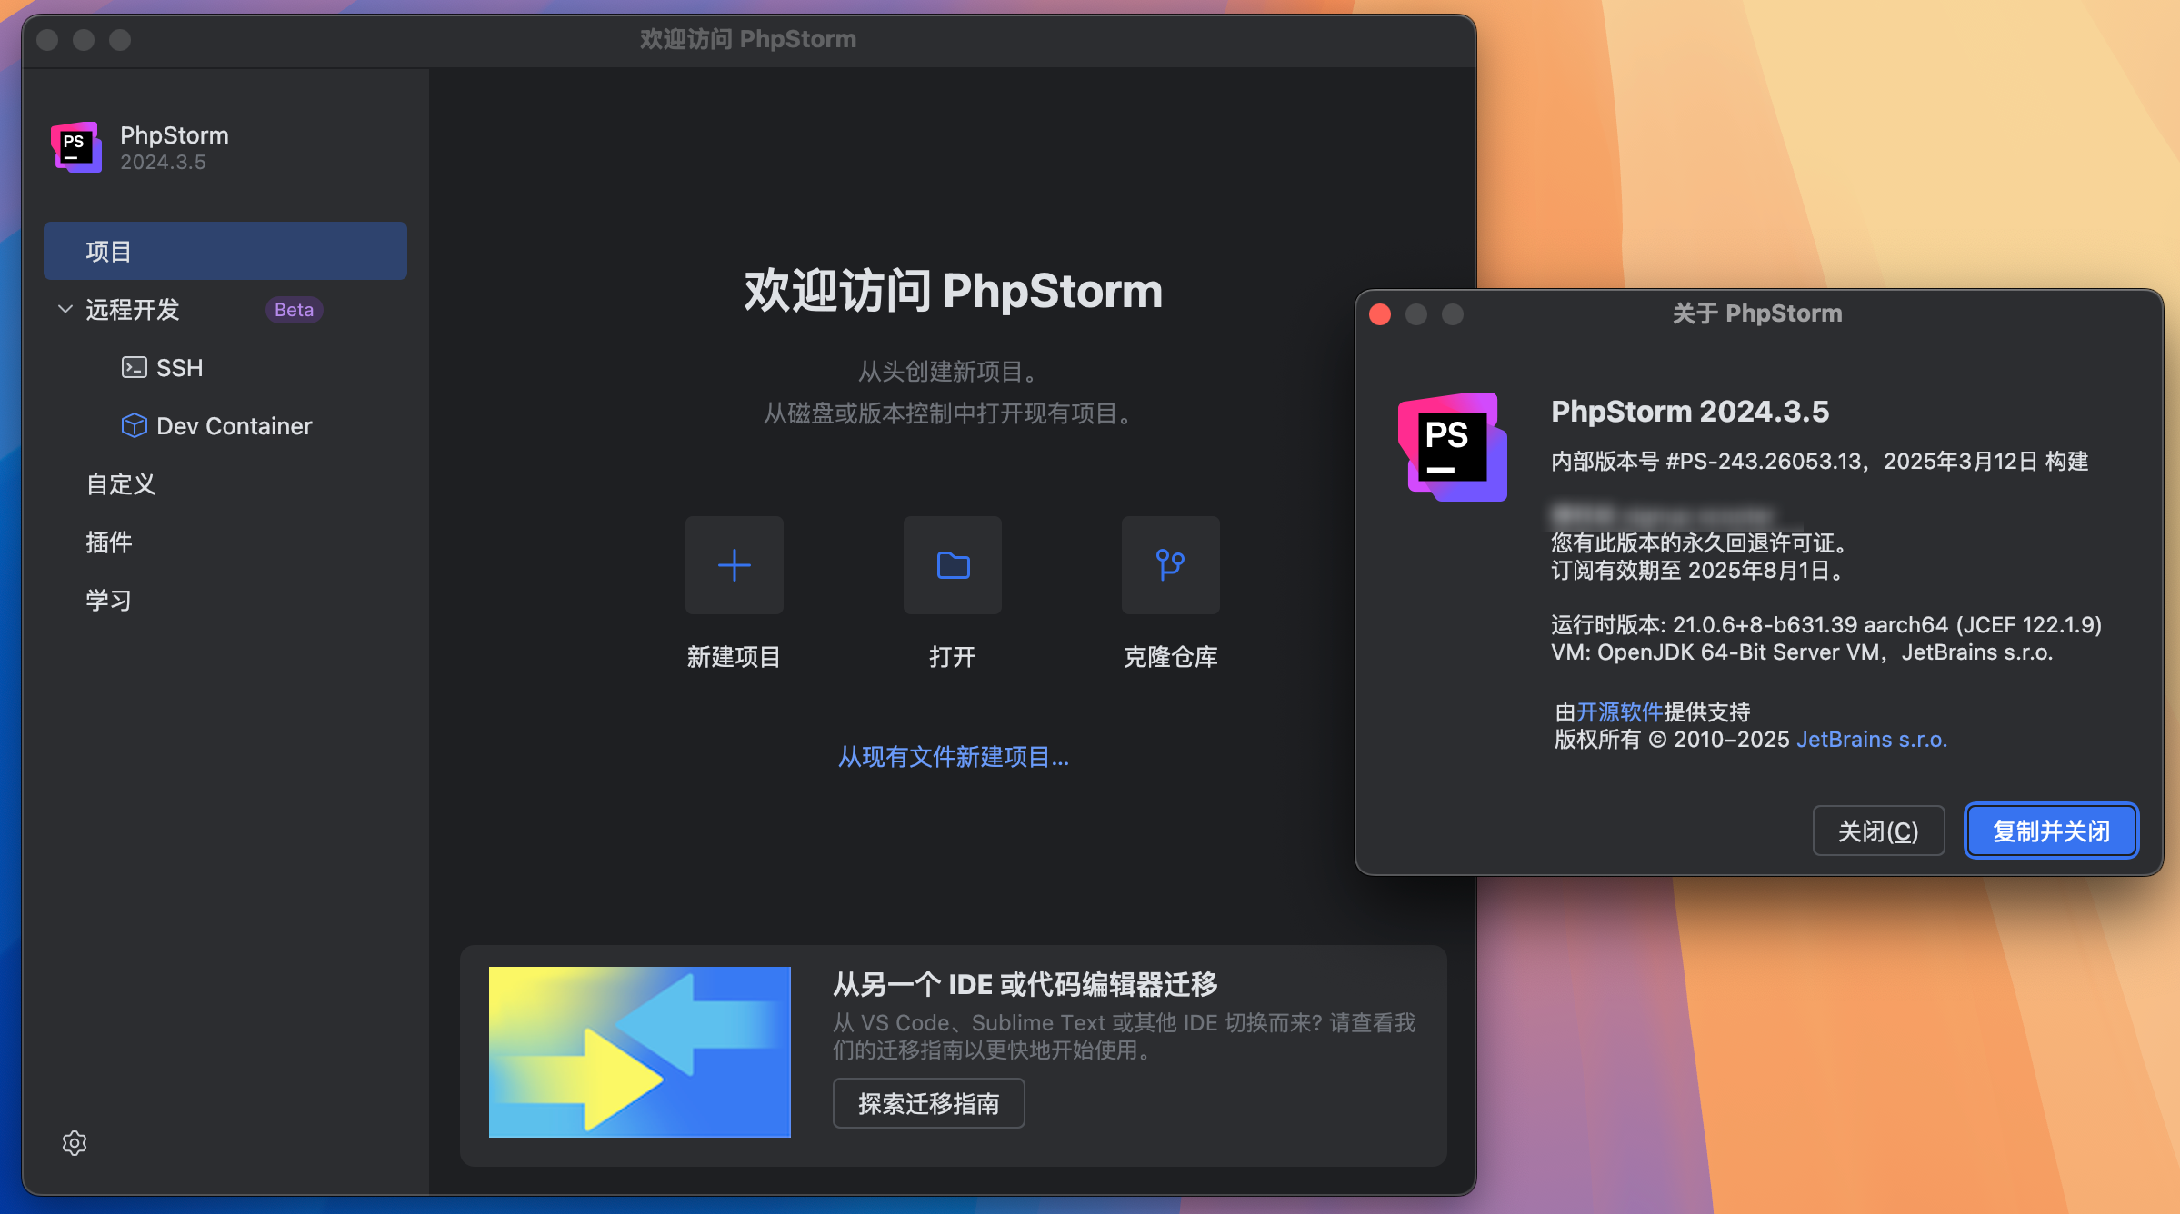Click the PhpStorm 2024.3.5 heading in About
This screenshot has height=1214, width=2180.
pos(1690,411)
